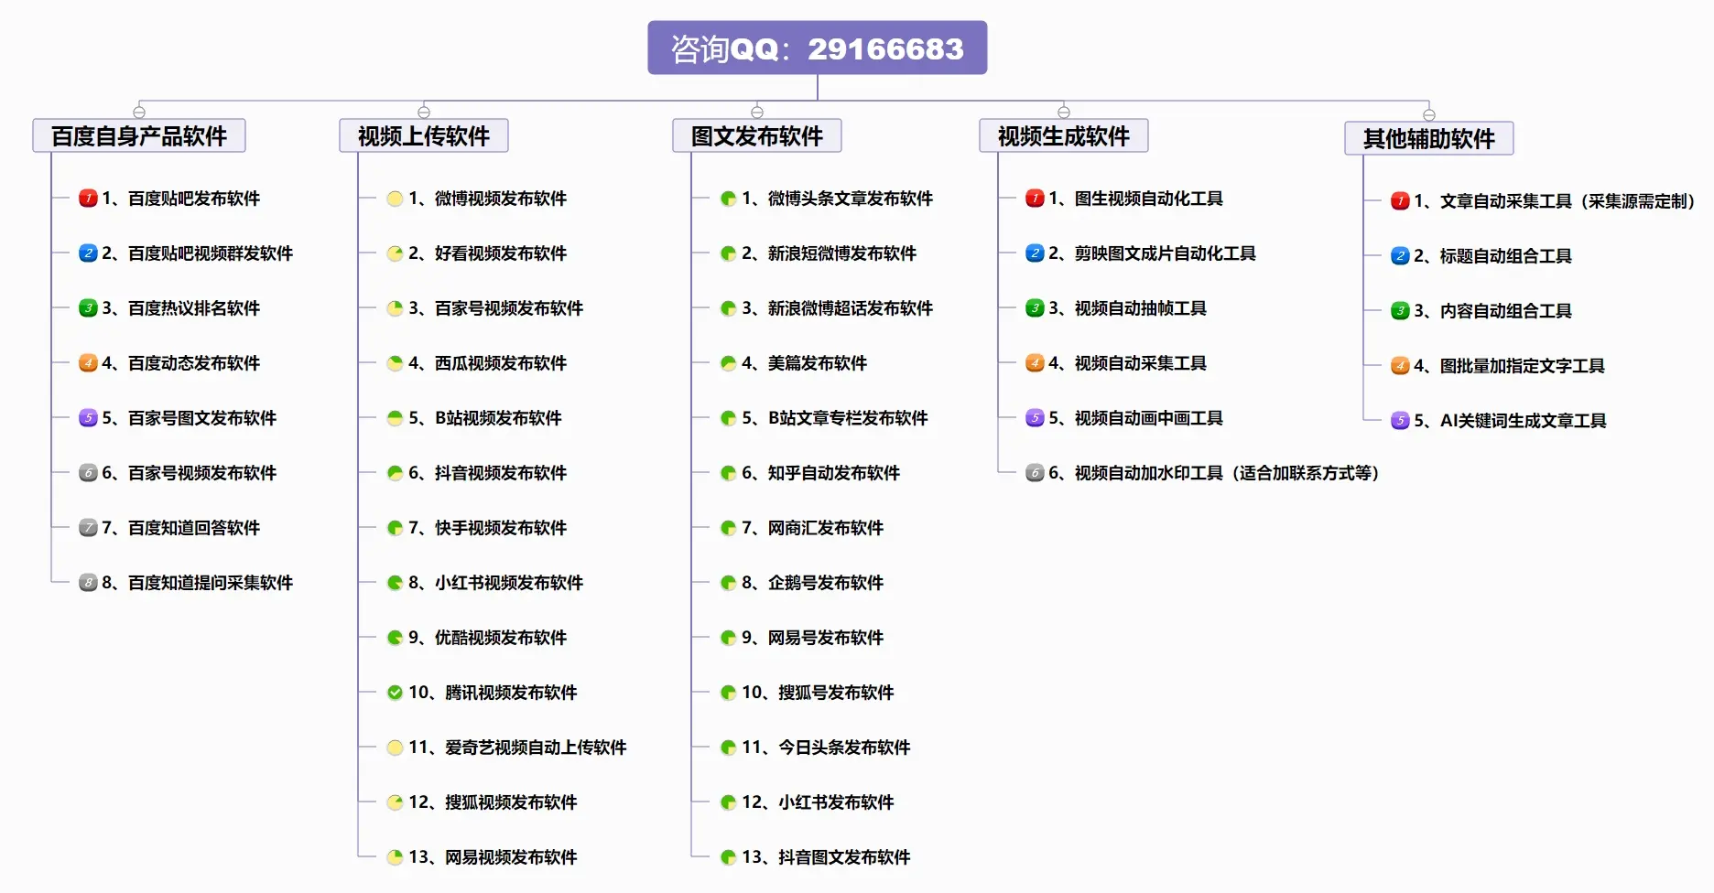The height and width of the screenshot is (893, 1714).
Task: Collapse the 图文发布软件 branch
Action: click(757, 113)
